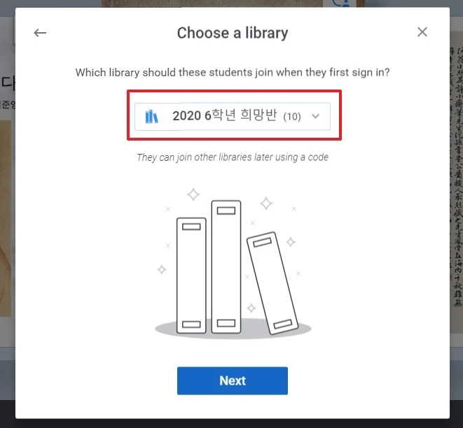The width and height of the screenshot is (463, 428).
Task: Click the tilted leaning book in illustration
Action: [x=272, y=283]
